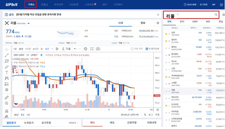The height and width of the screenshot is (129, 225).
Task: Open the candlestick chart type selector
Action: [57, 49]
